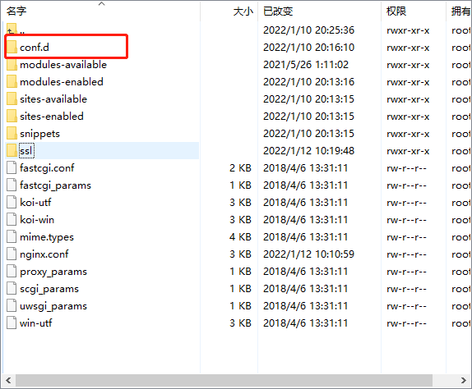Select the fastcgi.conf file name
The image size is (472, 389).
pyautogui.click(x=47, y=168)
